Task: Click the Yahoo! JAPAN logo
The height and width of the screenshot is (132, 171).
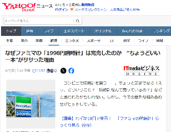Action: click(19, 7)
